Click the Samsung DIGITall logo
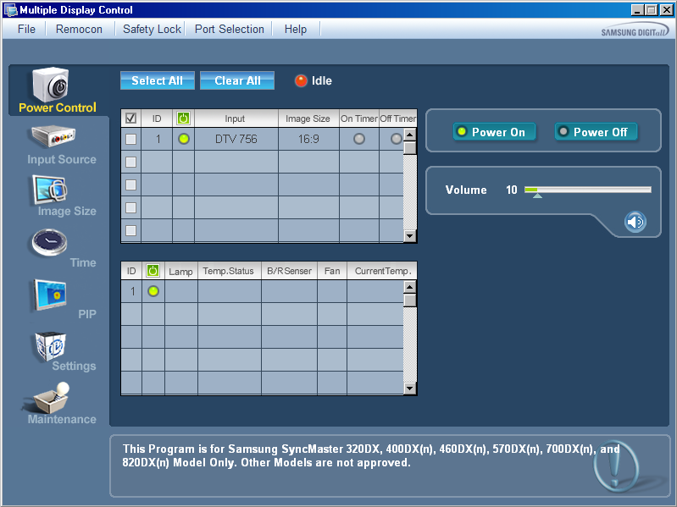677x507 pixels. (x=635, y=31)
